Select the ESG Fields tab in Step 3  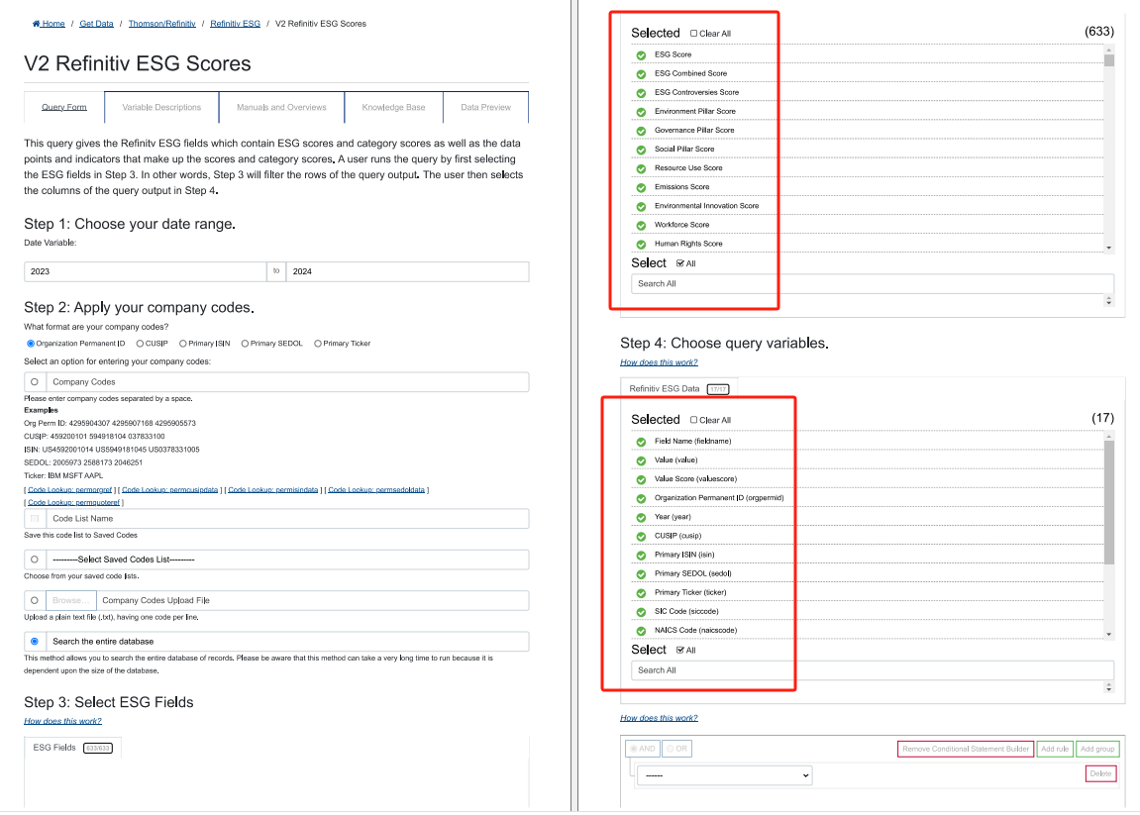[x=72, y=748]
